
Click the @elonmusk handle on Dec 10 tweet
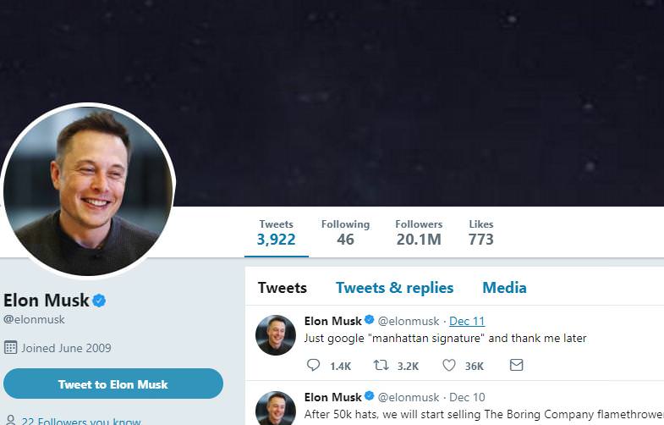pos(409,397)
